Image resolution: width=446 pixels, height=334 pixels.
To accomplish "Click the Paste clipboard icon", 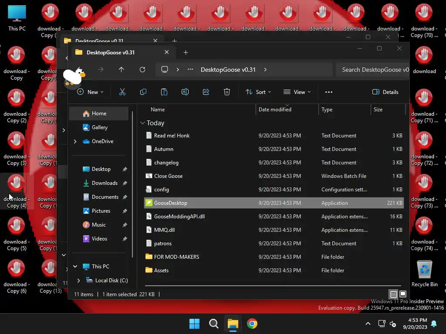I will (x=164, y=92).
